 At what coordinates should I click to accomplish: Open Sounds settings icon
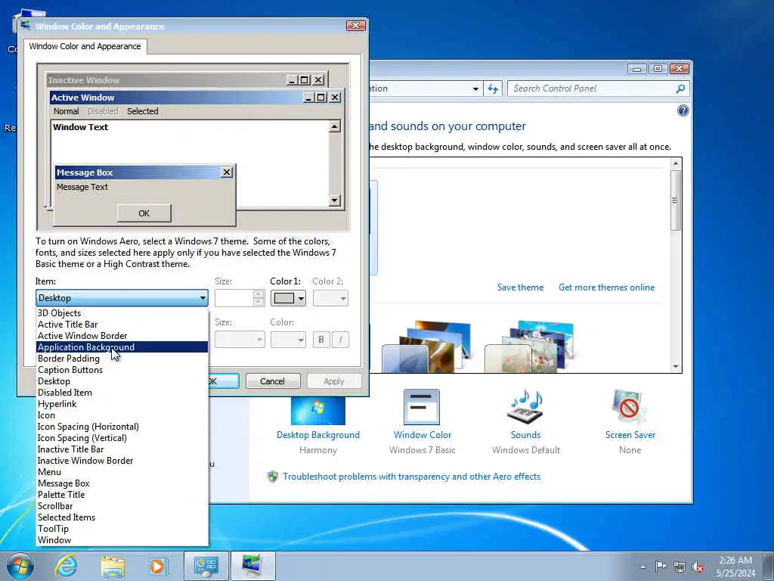[x=526, y=406]
